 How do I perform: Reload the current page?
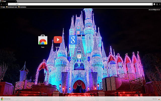pyautogui.click(x=6, y=4)
